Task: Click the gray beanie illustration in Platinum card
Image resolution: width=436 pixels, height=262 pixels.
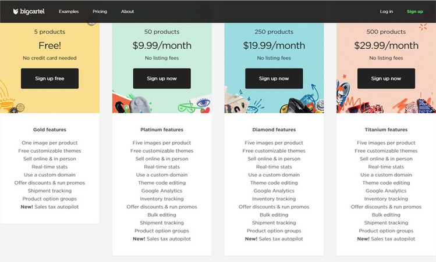Action: point(141,105)
